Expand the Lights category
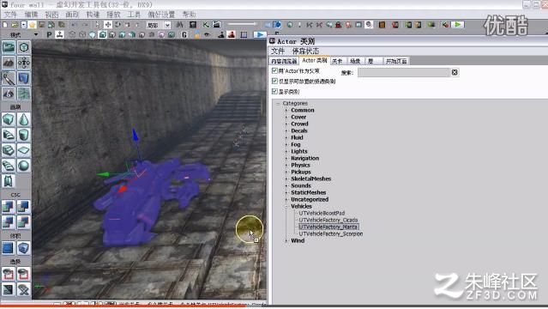Image resolution: width=548 pixels, height=309 pixels. coord(286,152)
